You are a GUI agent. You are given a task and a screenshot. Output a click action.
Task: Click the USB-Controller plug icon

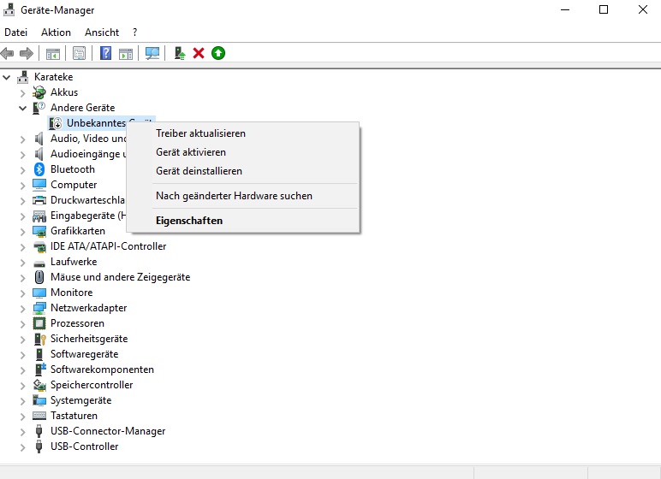[x=39, y=446]
